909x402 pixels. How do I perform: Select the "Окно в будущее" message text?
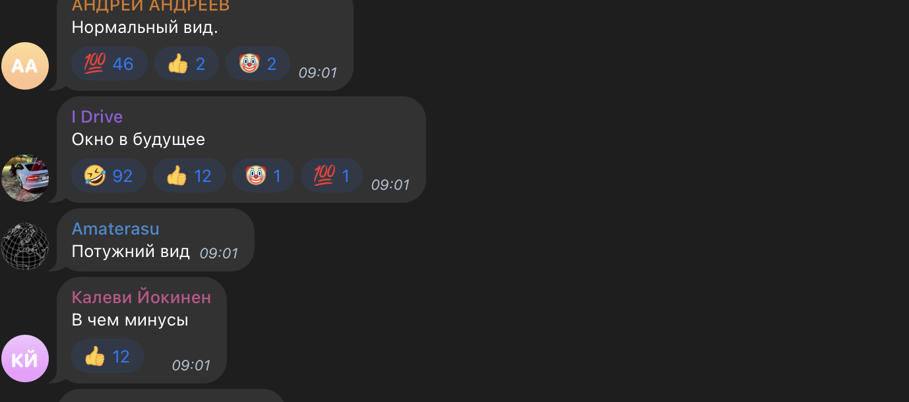[x=139, y=140]
